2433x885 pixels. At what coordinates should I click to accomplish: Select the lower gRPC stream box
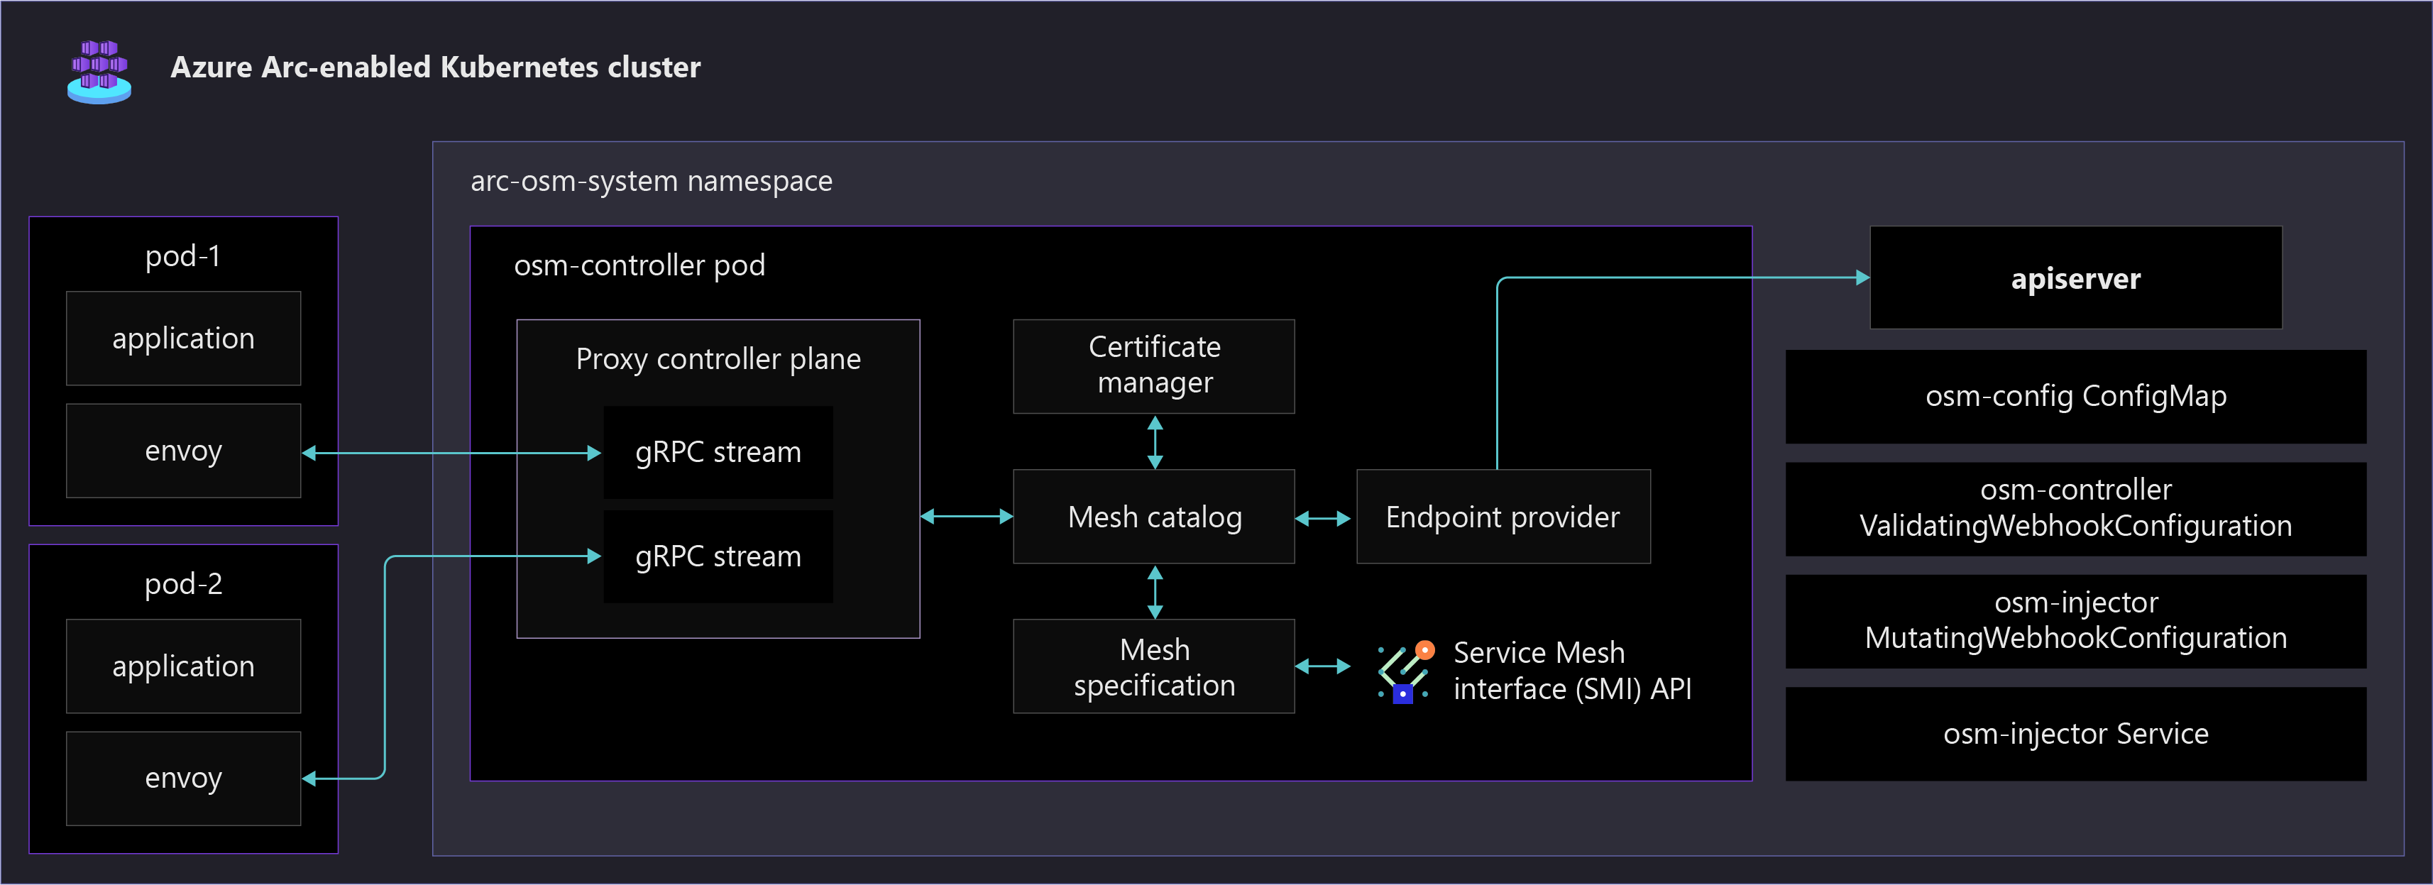pos(718,556)
